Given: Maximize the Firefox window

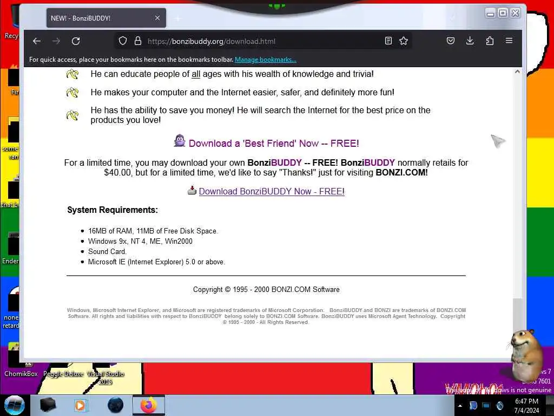Looking at the screenshot, I should [503, 13].
